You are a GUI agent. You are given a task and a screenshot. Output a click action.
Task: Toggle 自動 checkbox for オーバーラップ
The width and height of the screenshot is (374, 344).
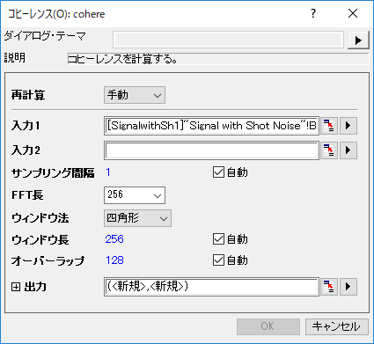click(218, 260)
